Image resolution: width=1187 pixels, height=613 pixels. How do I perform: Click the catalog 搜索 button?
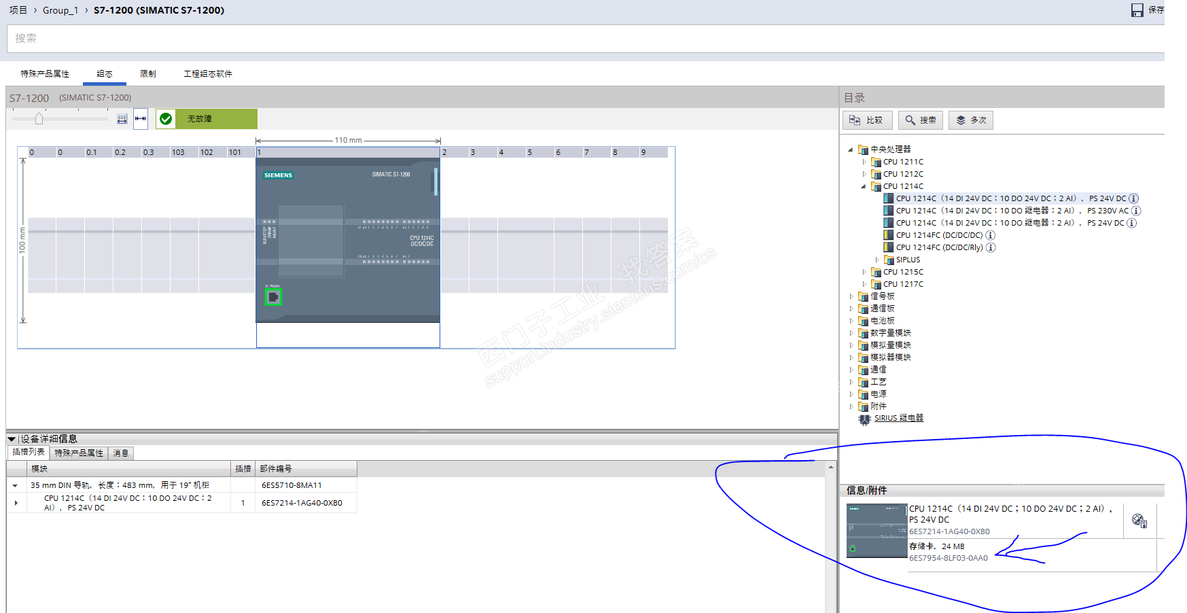(921, 120)
